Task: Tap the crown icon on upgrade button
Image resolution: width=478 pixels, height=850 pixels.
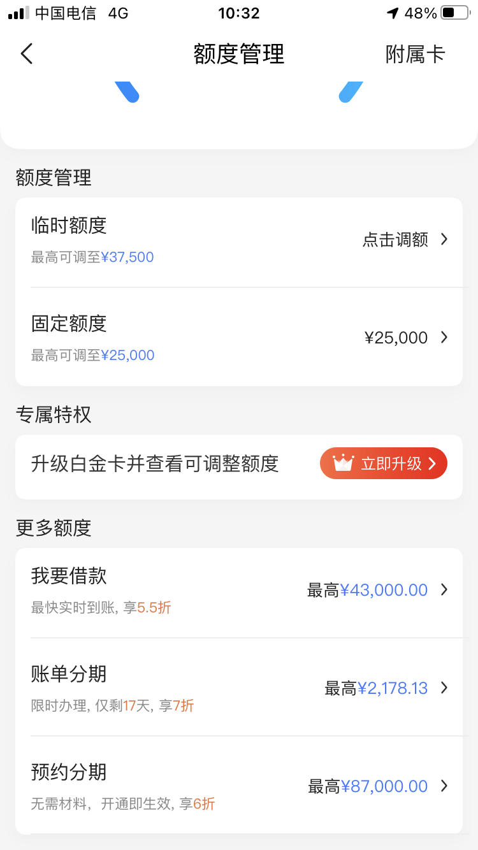Action: [x=343, y=463]
